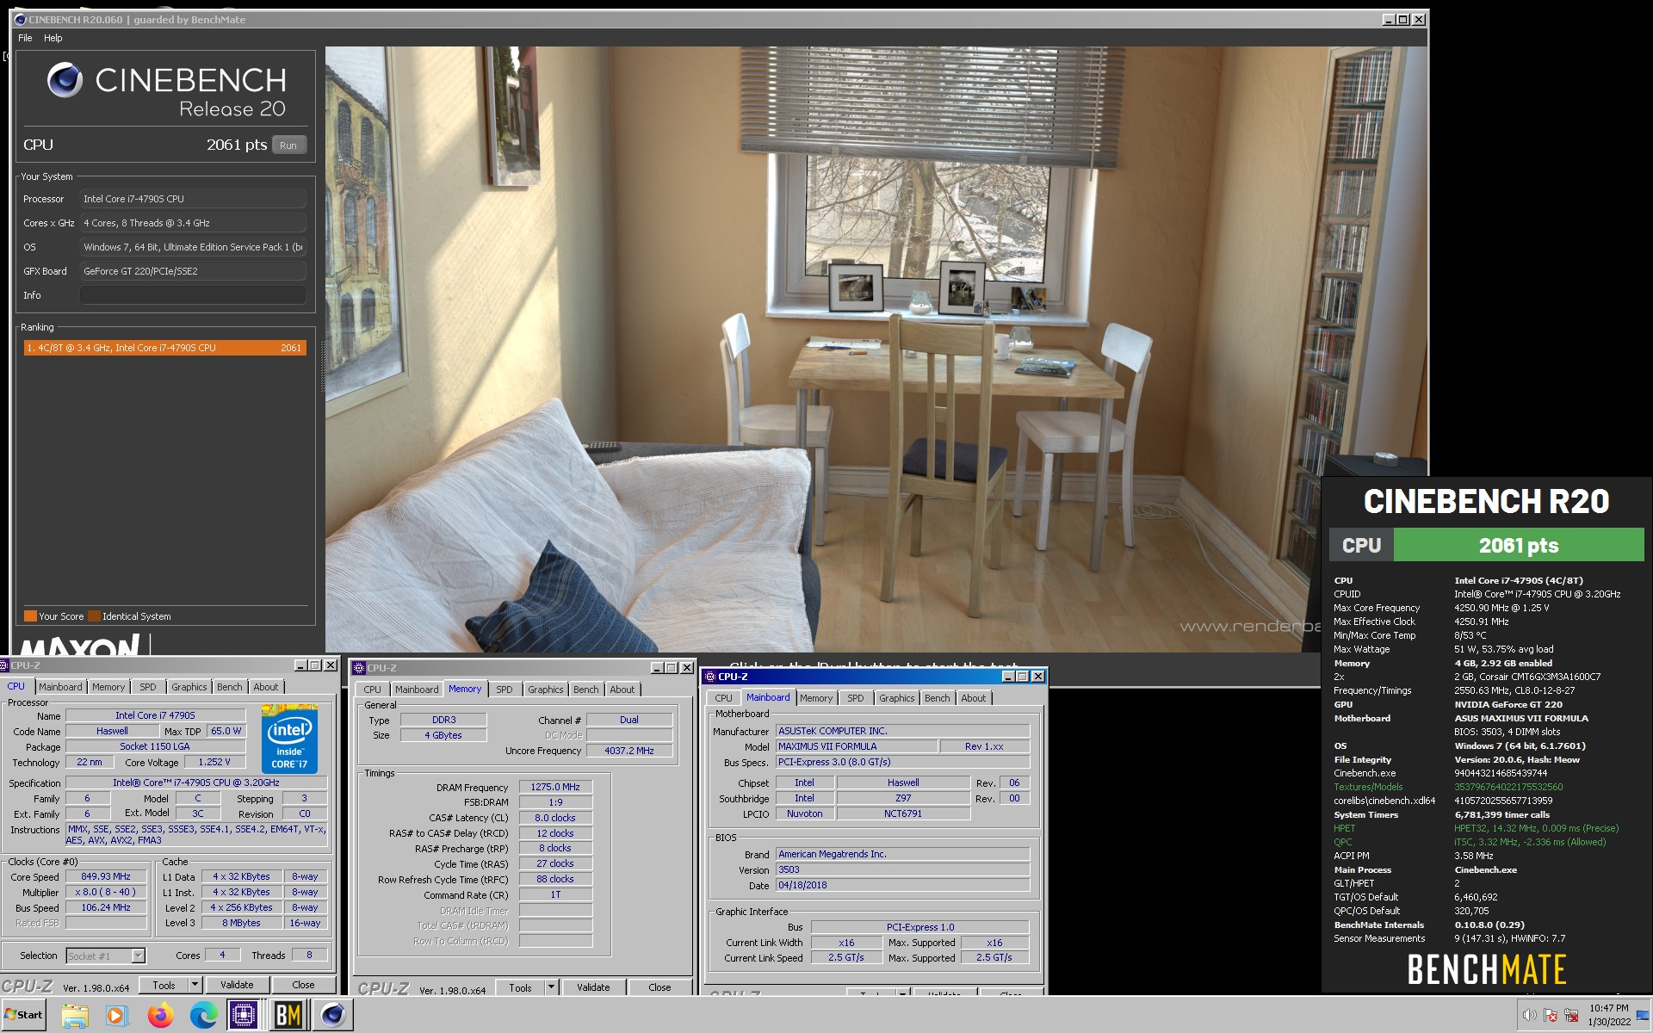Click BenchMate HPET timer line
The image size is (1653, 1033).
point(1477,828)
